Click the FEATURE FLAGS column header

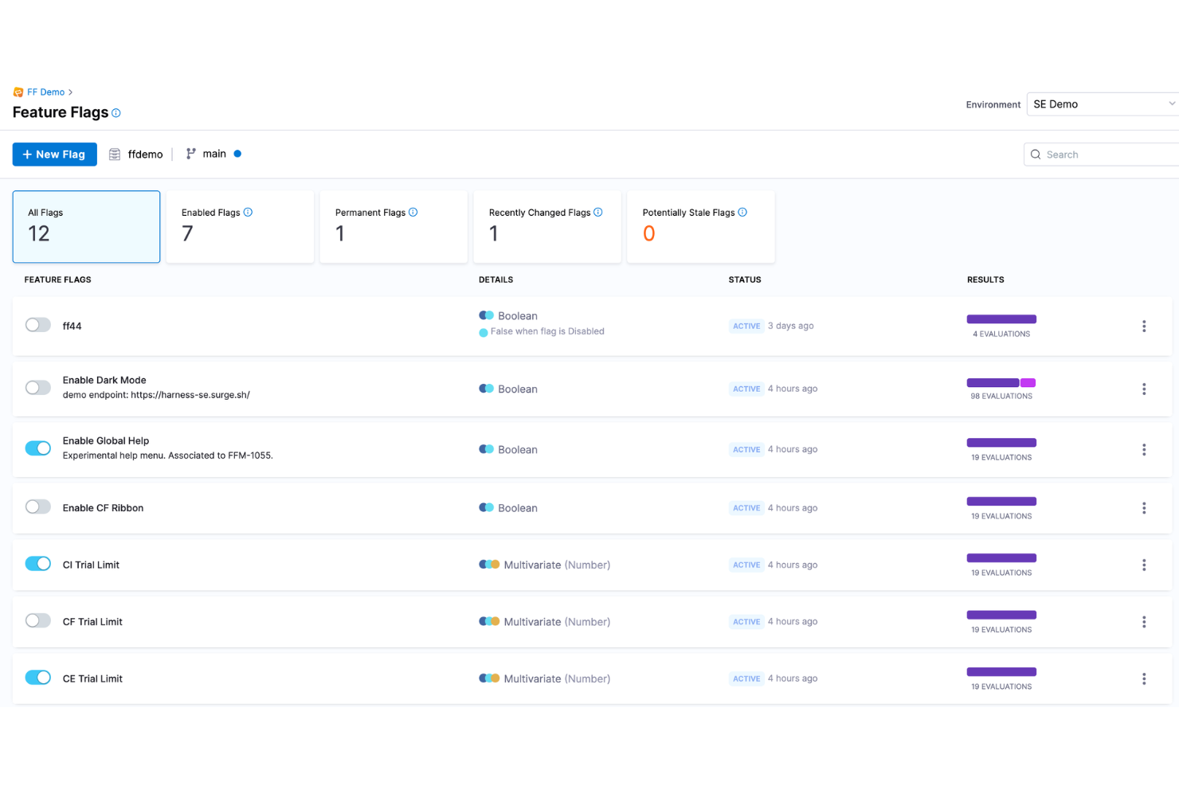[x=57, y=280]
